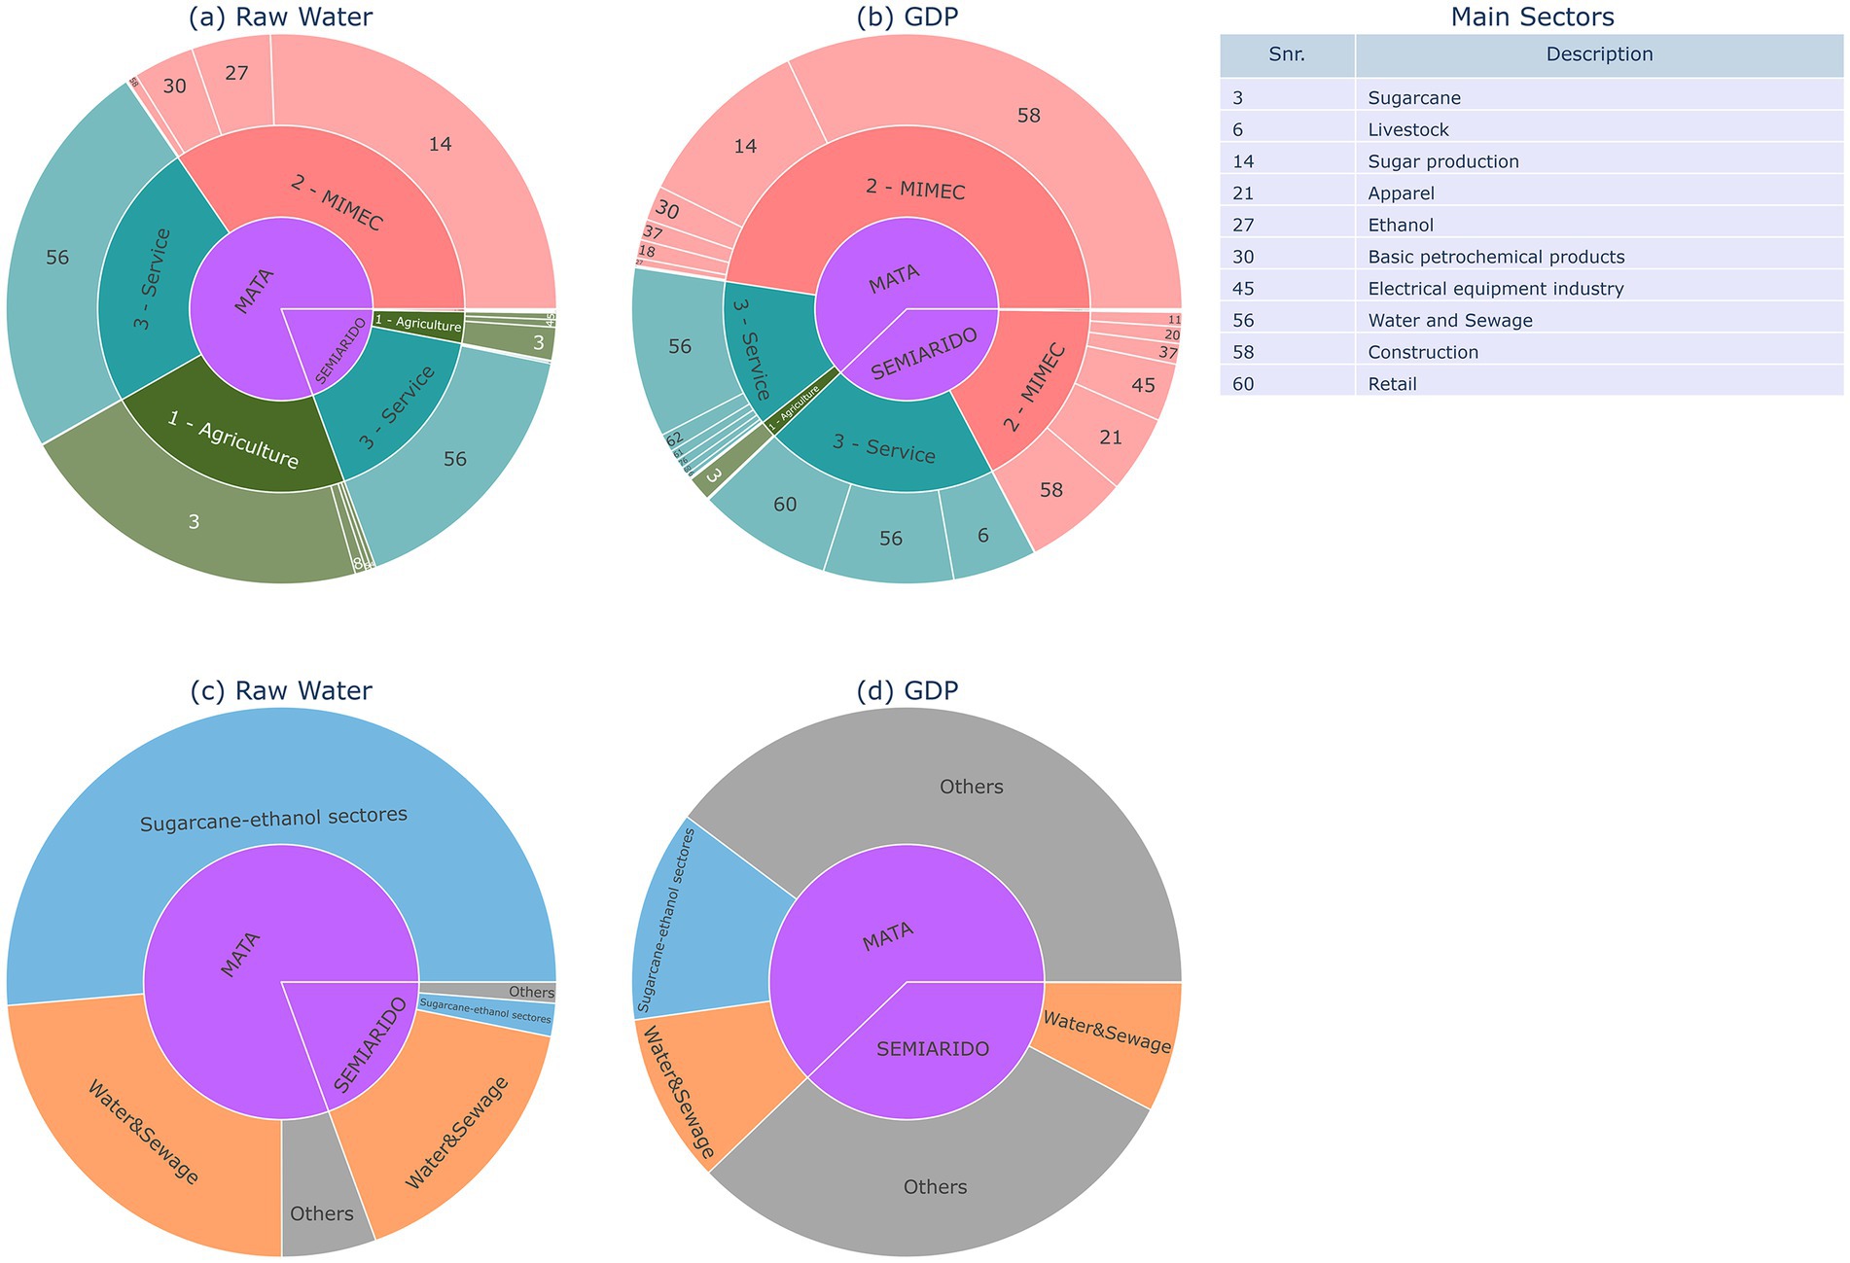Click the (c) Raw Water chart title
Screen dimensions: 1850x1263
pyautogui.click(x=281, y=690)
